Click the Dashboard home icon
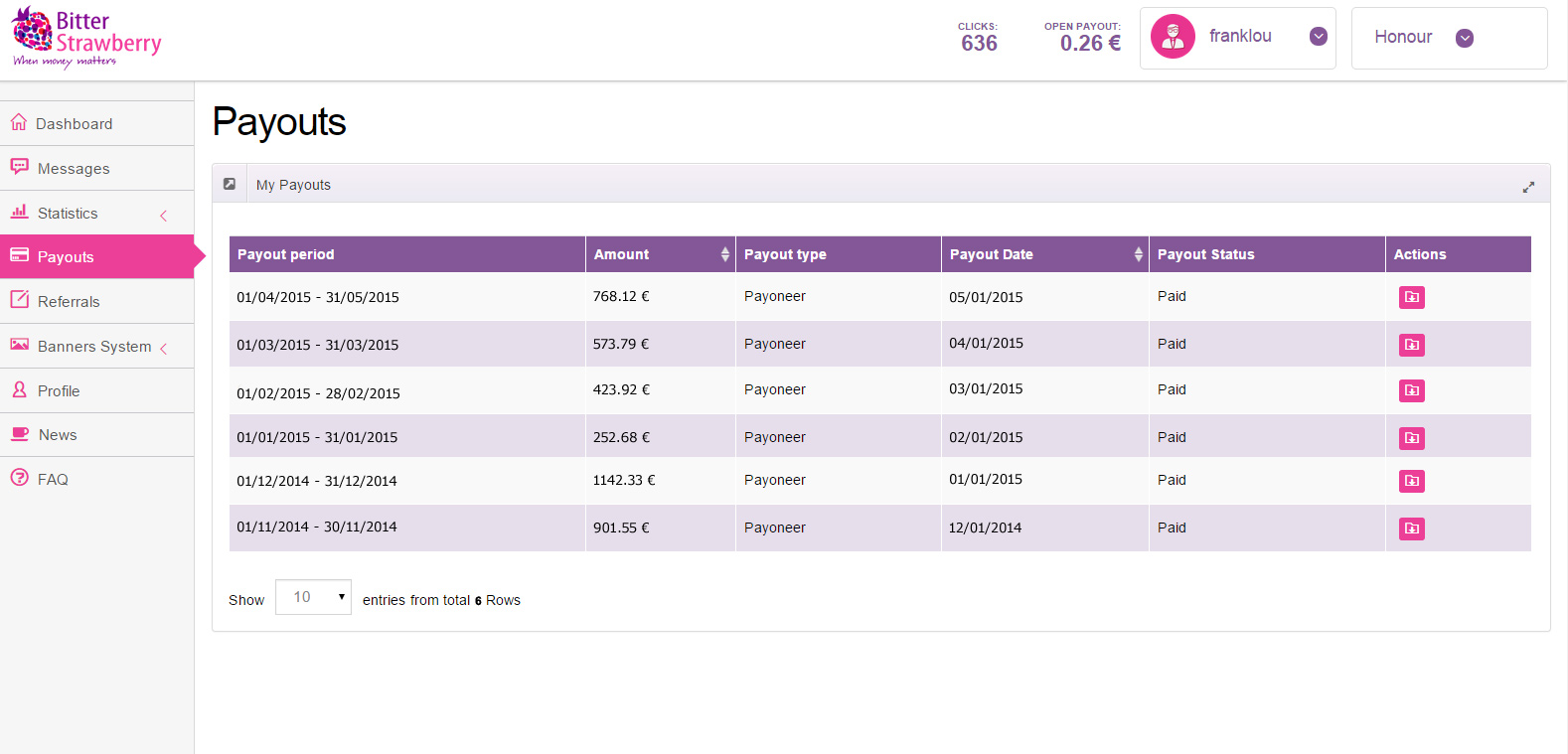 point(19,122)
